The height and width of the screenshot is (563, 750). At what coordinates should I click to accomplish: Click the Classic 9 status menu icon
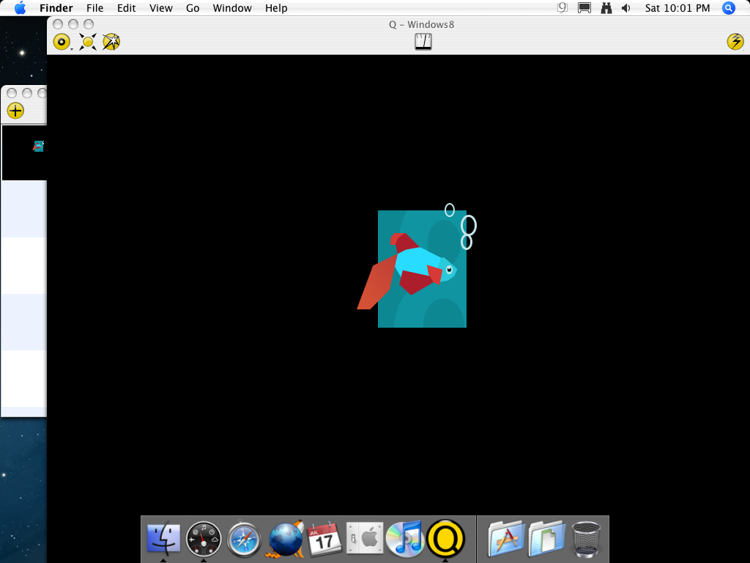coord(562,7)
